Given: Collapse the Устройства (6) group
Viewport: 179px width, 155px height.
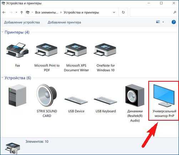Looking at the screenshot, I should point(2,78).
